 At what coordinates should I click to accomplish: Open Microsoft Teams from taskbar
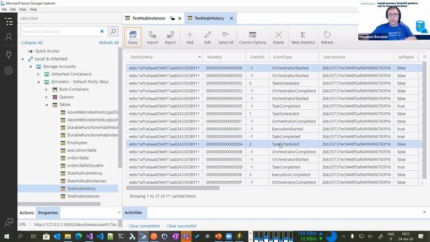click(186, 236)
